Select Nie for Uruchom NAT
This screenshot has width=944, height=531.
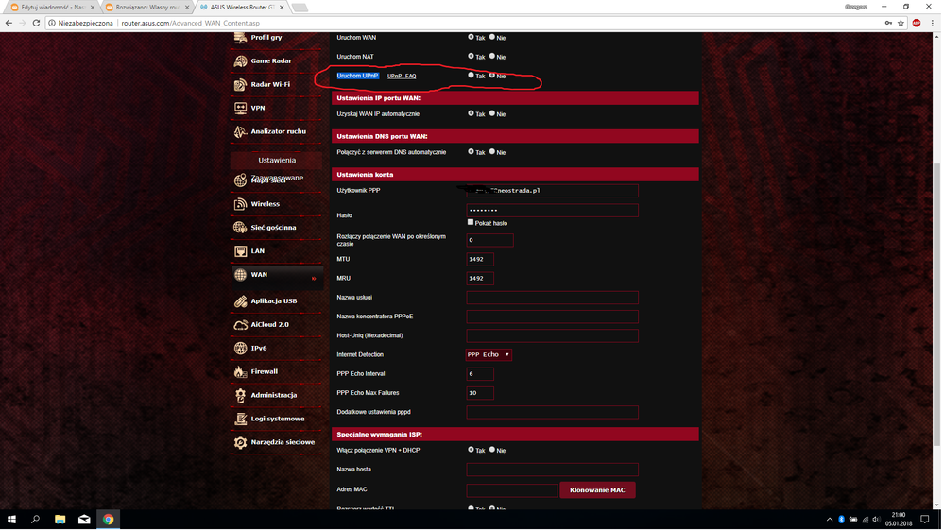[x=492, y=57]
